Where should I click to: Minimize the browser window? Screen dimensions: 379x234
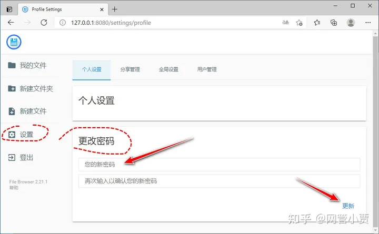coord(335,6)
